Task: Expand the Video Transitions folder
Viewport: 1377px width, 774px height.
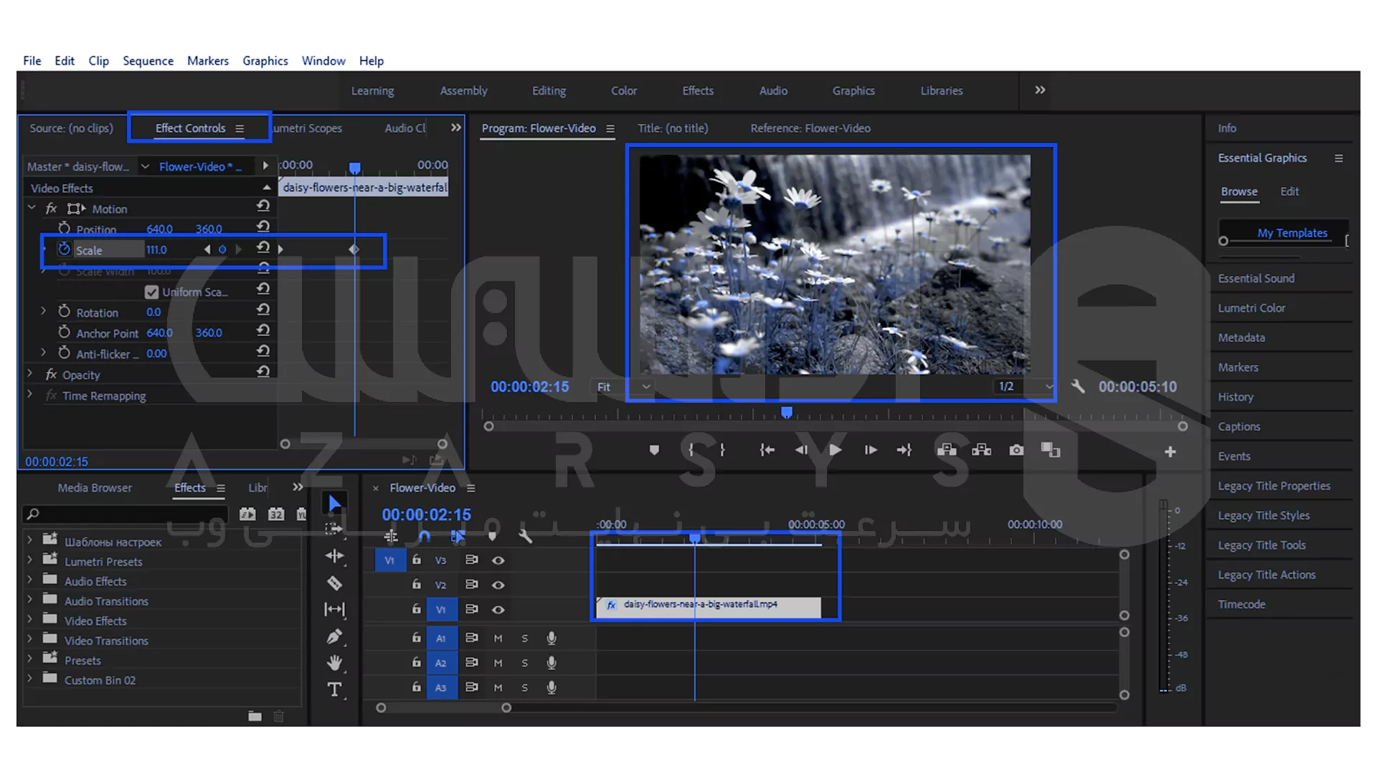Action: pos(30,640)
